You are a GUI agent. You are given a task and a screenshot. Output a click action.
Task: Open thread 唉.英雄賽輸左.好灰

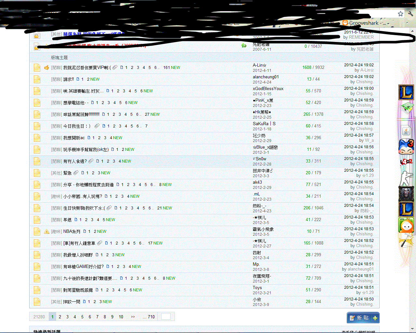point(83,91)
